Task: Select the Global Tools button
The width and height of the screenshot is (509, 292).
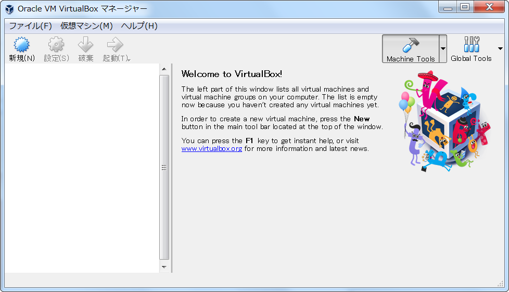Action: [x=471, y=49]
